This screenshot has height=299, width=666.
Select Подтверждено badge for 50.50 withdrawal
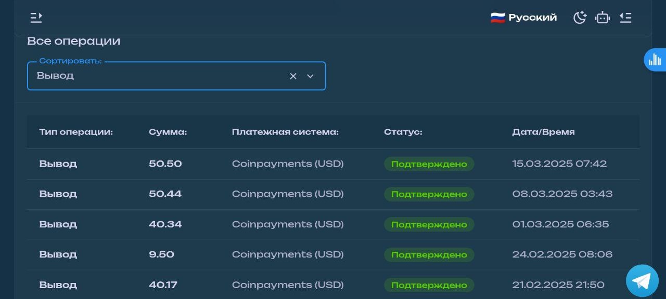[x=429, y=164]
